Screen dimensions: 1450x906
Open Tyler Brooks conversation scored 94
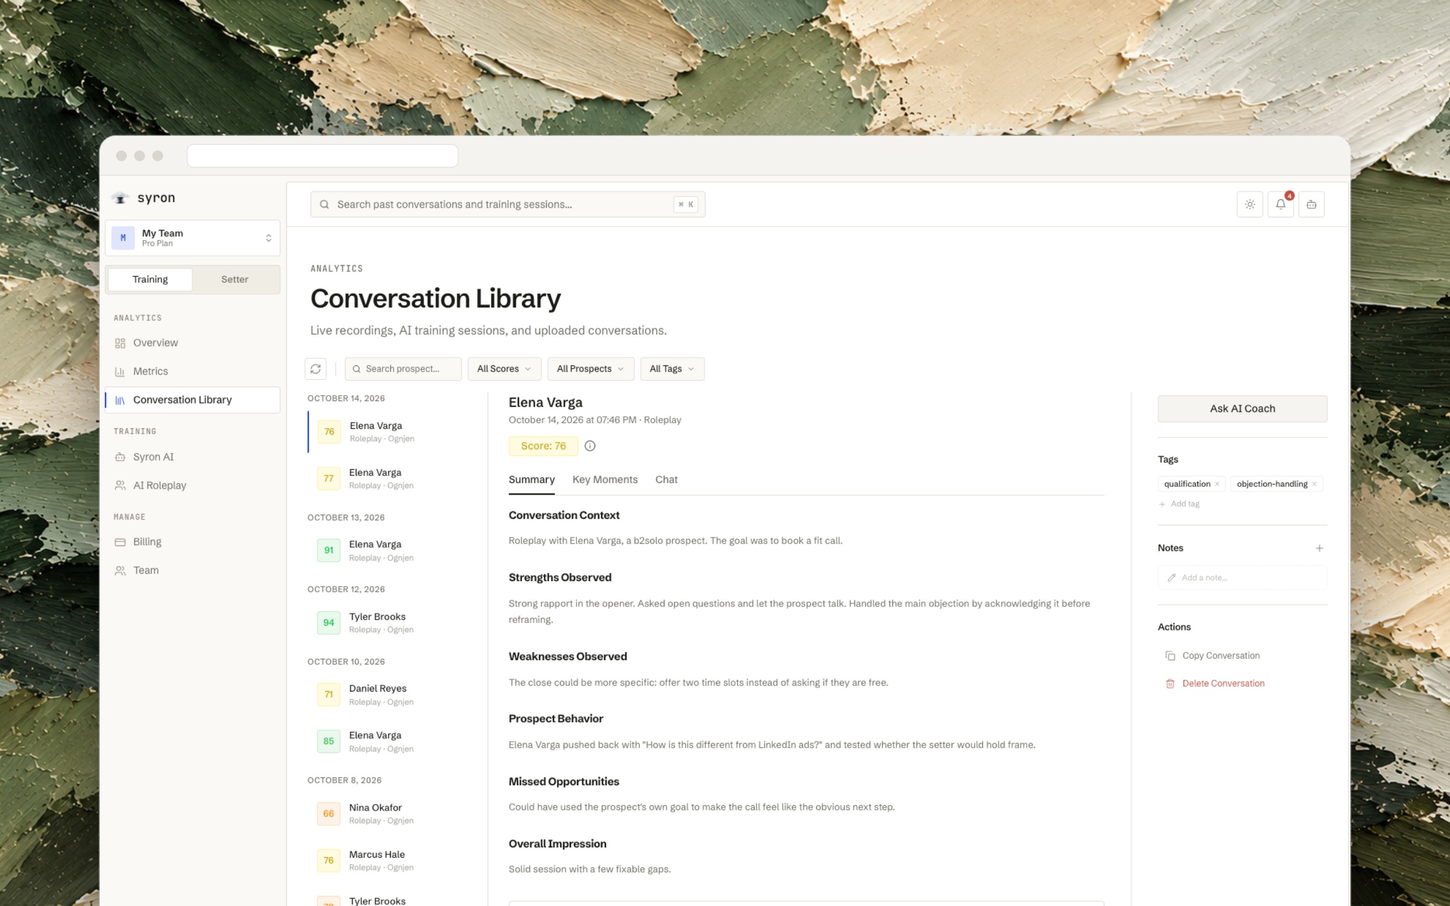(394, 622)
